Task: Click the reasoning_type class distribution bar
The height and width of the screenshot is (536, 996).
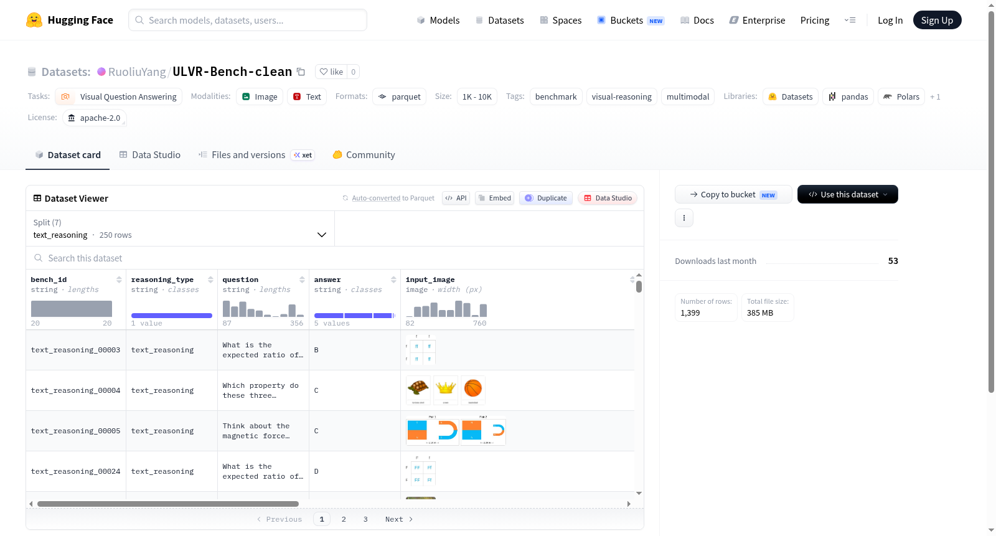Action: click(172, 316)
